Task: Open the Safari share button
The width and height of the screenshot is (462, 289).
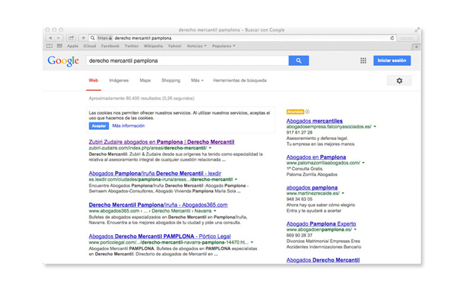Action: [x=71, y=38]
